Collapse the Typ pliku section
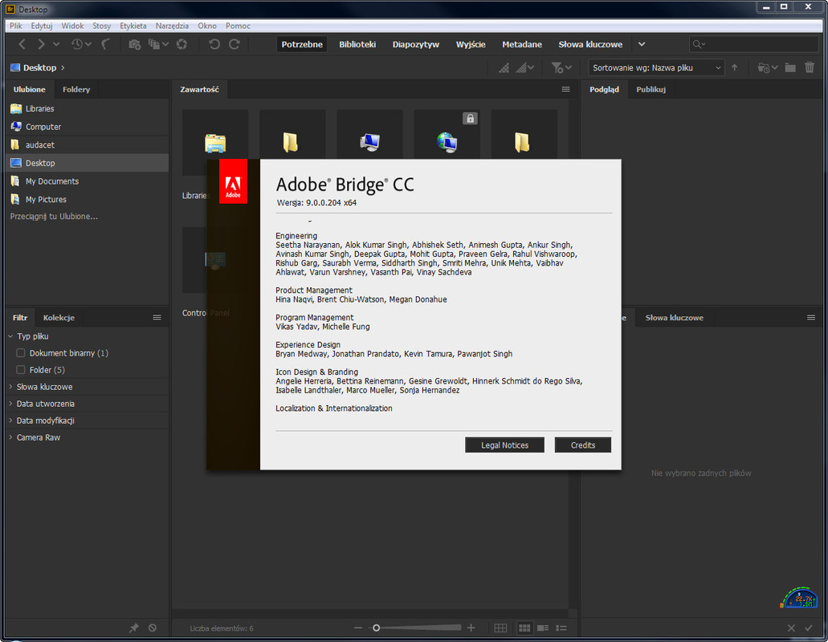This screenshot has width=828, height=642. 10,336
